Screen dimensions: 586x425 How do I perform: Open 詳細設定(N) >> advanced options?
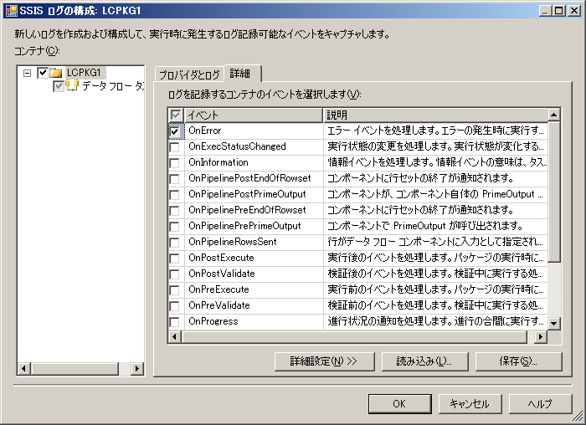[x=324, y=361]
